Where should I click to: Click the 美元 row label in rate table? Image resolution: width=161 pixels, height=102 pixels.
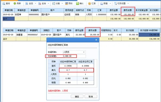tap(54, 70)
